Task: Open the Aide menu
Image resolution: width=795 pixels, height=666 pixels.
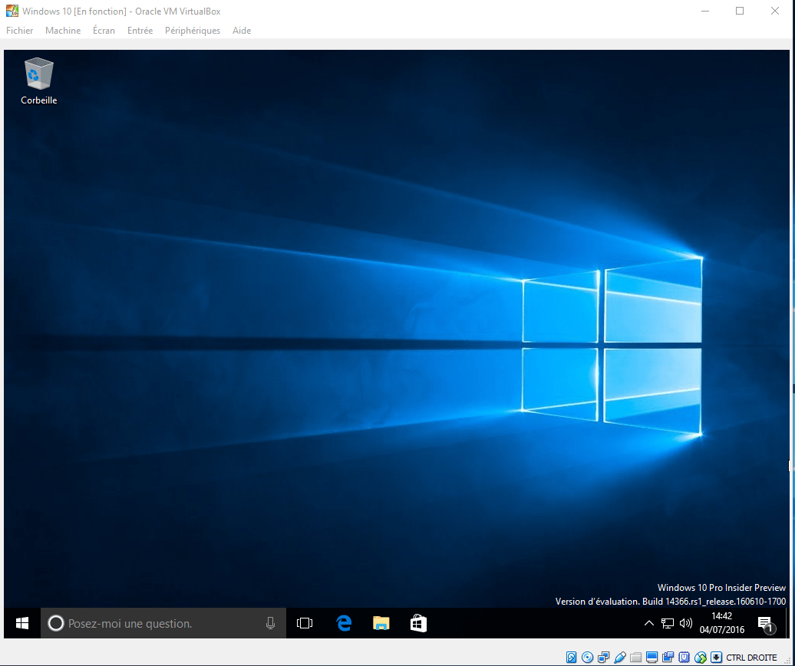Action: click(x=242, y=31)
